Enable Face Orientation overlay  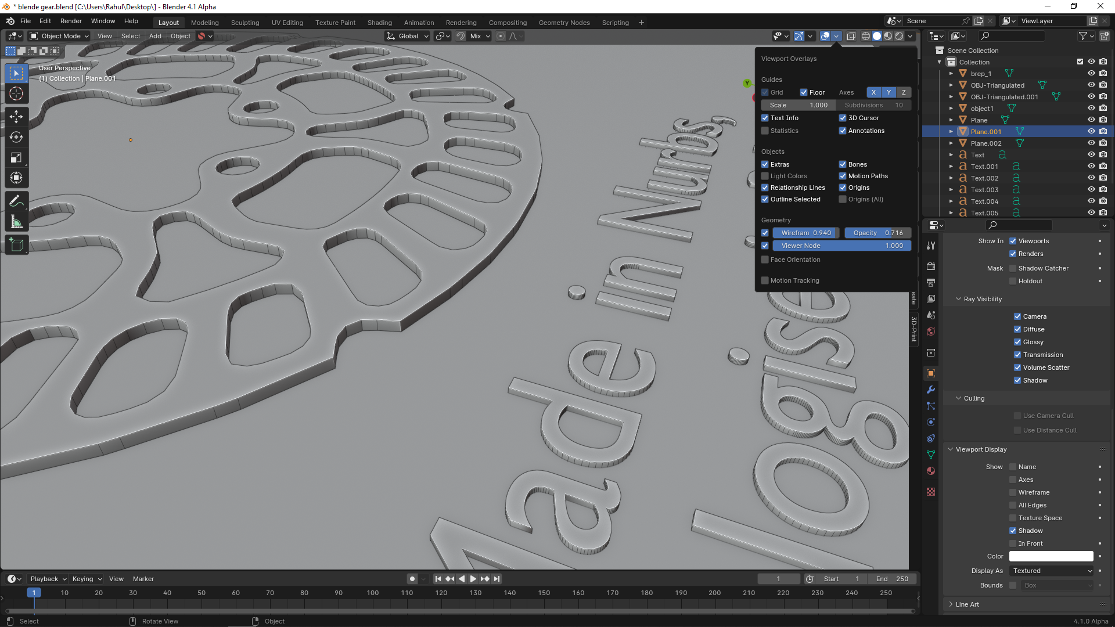point(765,260)
